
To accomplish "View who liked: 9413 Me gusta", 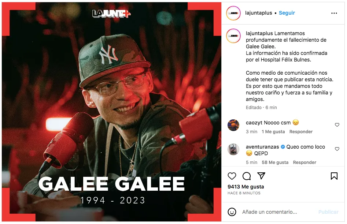I will coord(246,187).
